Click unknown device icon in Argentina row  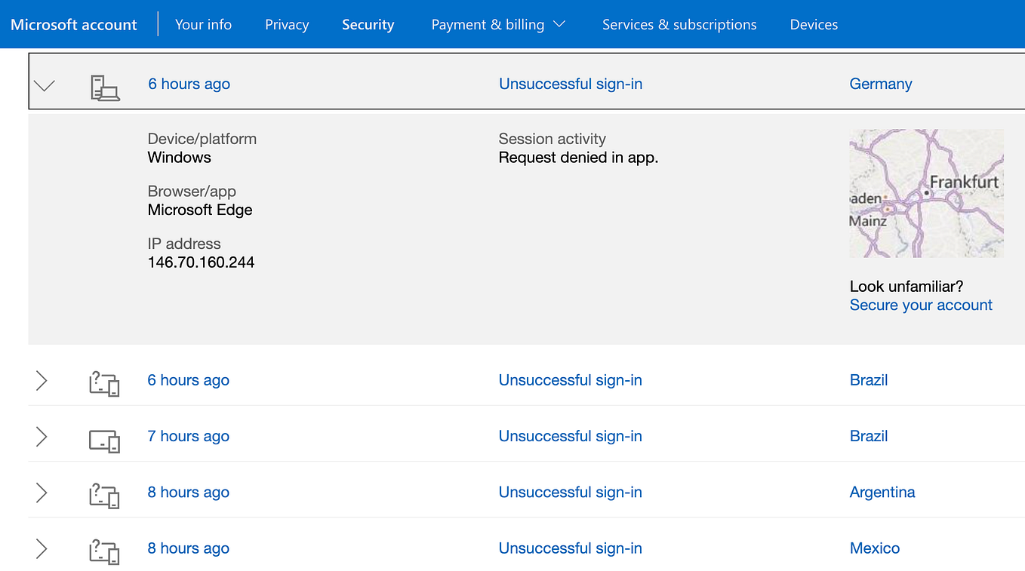tap(104, 496)
